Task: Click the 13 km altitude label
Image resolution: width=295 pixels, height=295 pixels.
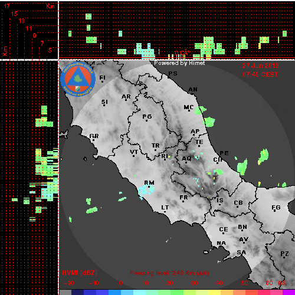Action: [x=22, y=21]
